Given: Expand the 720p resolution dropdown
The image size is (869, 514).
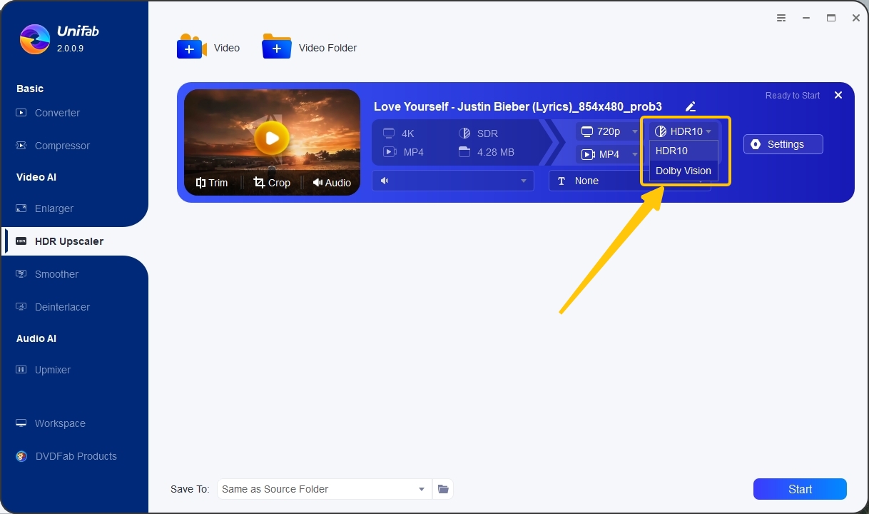Looking at the screenshot, I should (x=608, y=131).
